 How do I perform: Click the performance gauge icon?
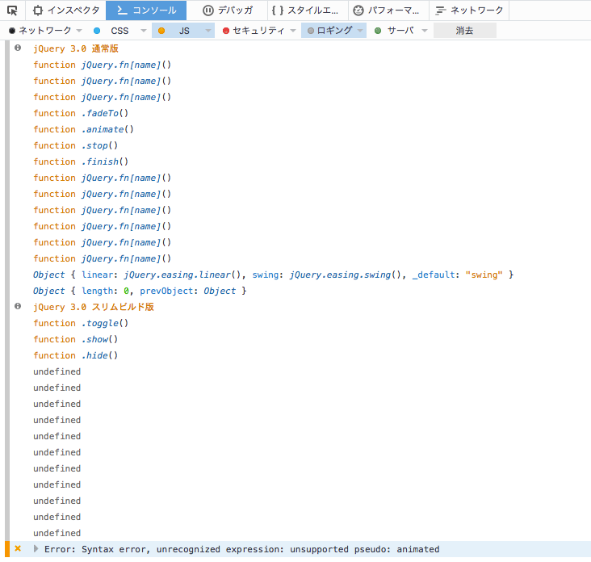[x=358, y=10]
